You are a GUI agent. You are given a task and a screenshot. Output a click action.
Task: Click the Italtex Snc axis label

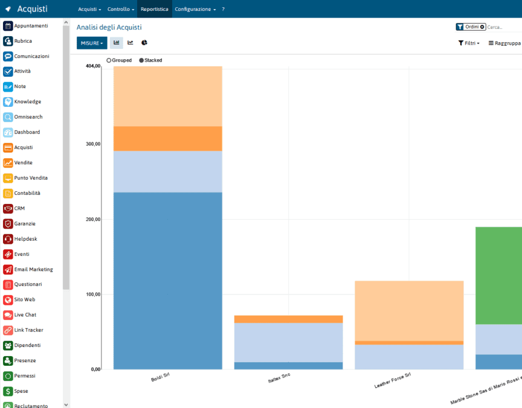pyautogui.click(x=279, y=378)
